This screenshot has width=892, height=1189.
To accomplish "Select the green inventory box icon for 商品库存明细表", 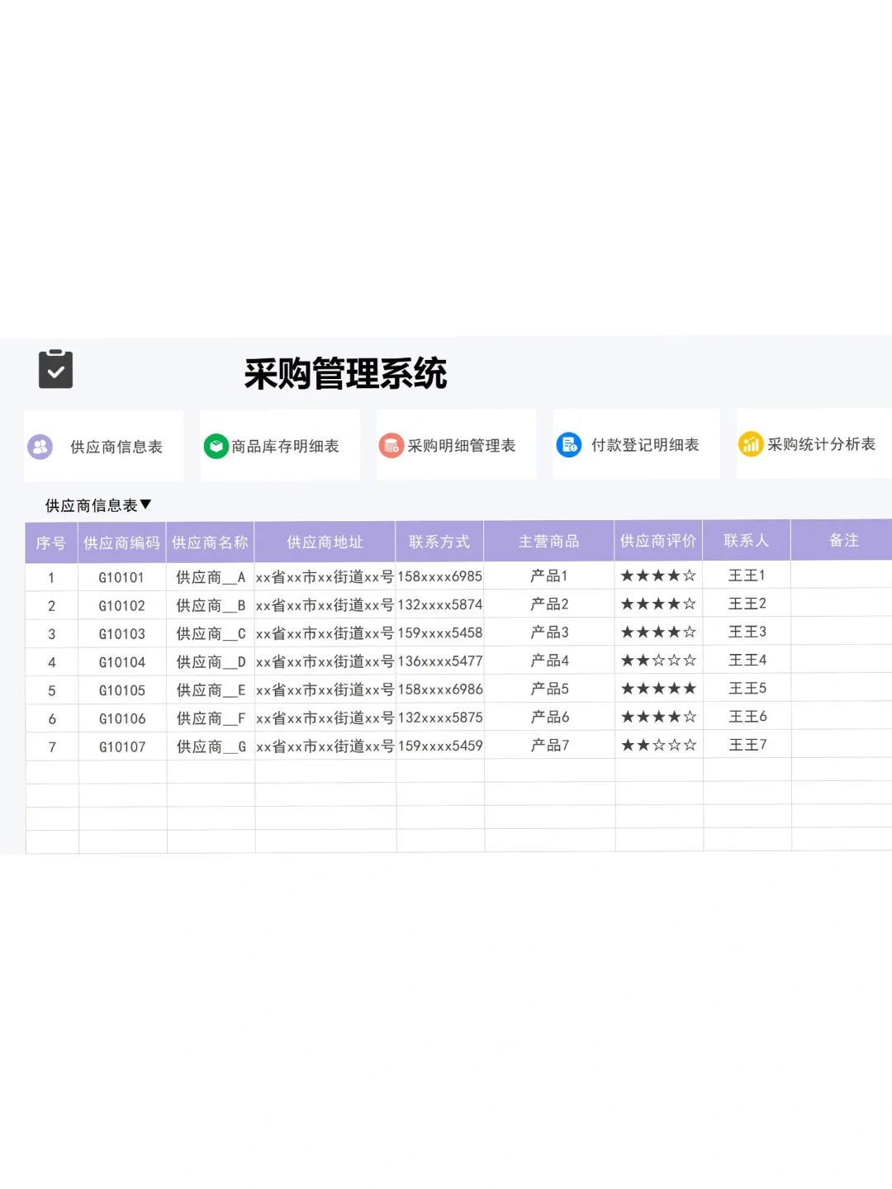I will click(x=216, y=445).
